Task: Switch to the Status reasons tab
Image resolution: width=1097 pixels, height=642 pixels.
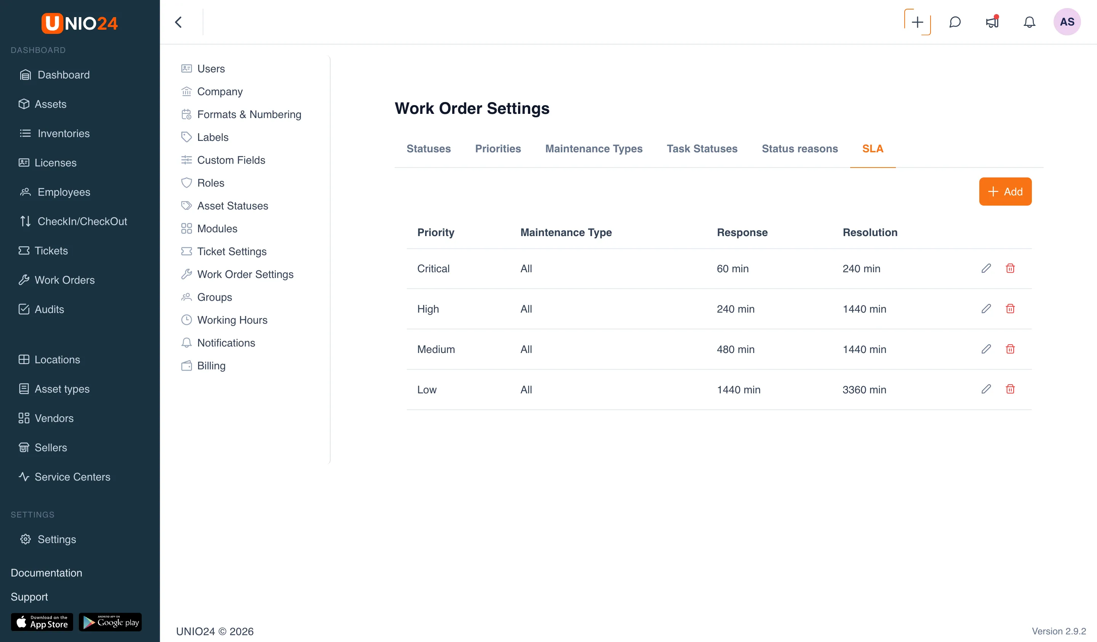Action: click(x=800, y=149)
